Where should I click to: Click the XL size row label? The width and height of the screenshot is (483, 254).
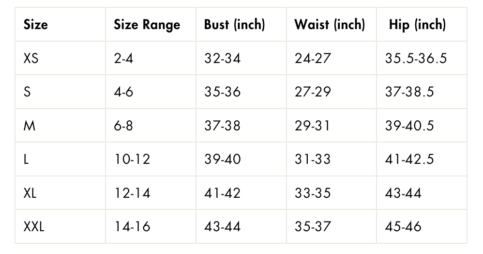tap(30, 193)
